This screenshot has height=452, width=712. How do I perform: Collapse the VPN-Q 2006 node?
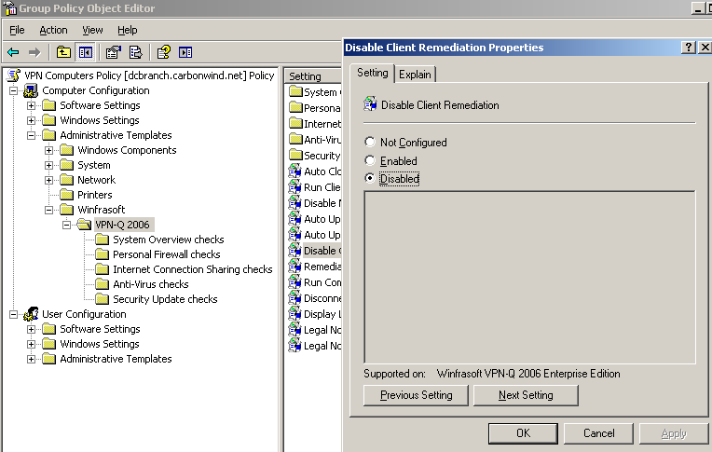tap(67, 225)
